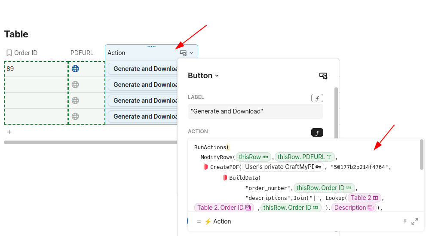Select the cell containing Order ID 89
Screen dimensions: 426x236
coord(36,69)
